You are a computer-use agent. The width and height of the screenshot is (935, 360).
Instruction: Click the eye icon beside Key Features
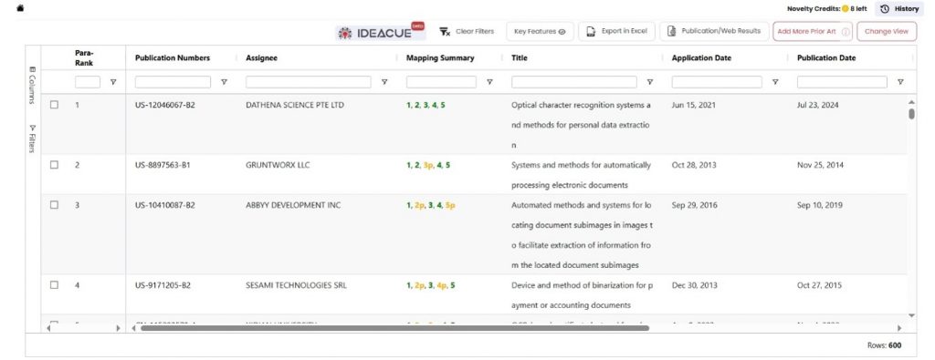(562, 32)
